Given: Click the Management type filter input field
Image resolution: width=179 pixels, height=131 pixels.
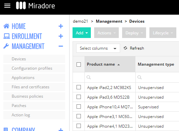Looking at the screenshot, I should click(157, 77).
